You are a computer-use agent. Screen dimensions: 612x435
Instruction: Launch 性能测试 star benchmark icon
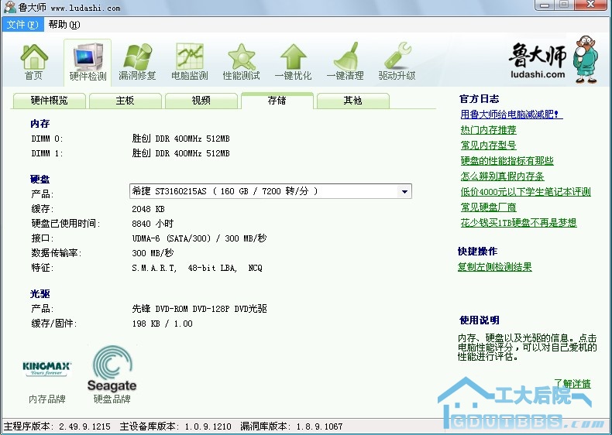click(241, 63)
